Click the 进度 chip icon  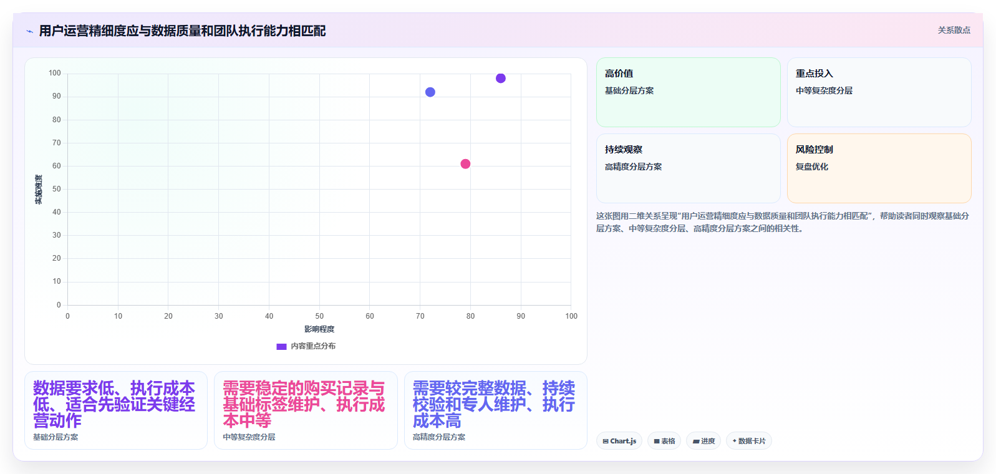point(696,442)
